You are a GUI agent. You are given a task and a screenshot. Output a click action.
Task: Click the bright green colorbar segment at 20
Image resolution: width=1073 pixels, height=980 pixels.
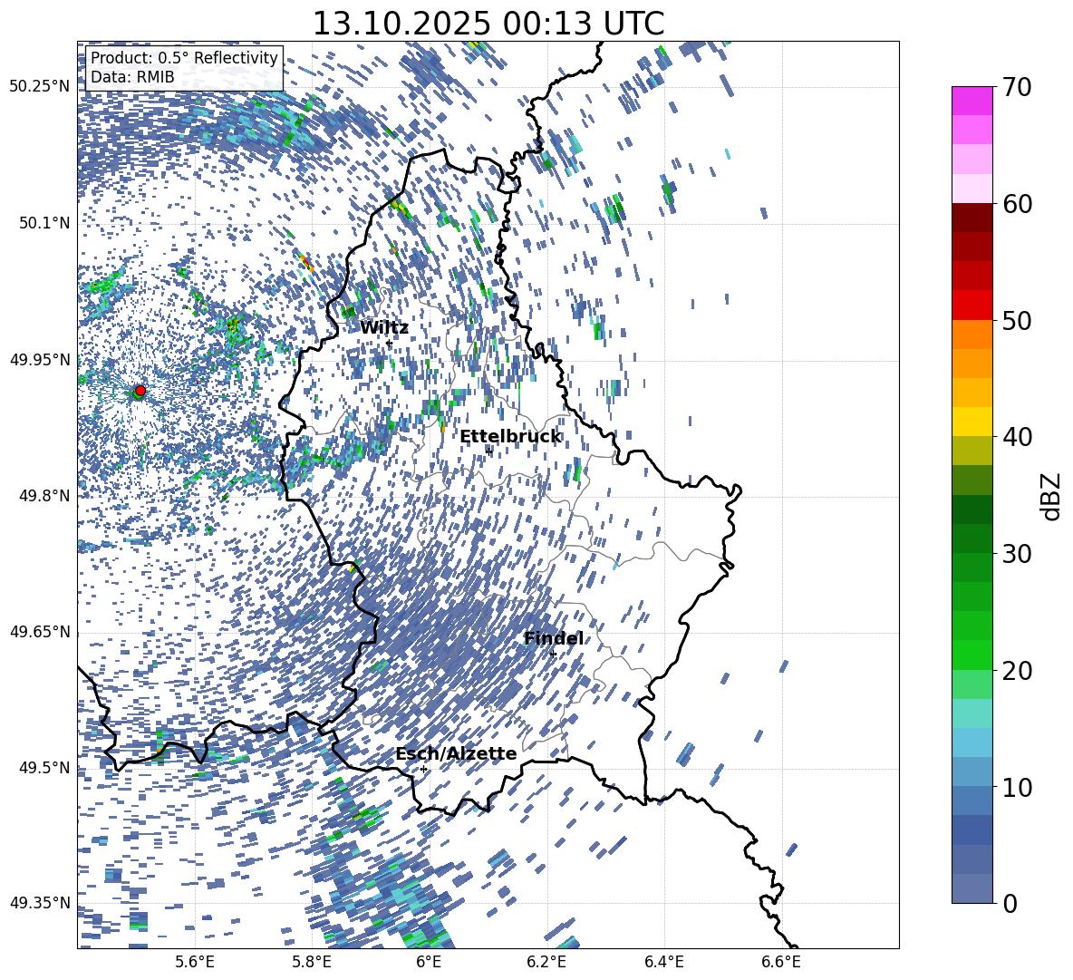[x=971, y=655]
